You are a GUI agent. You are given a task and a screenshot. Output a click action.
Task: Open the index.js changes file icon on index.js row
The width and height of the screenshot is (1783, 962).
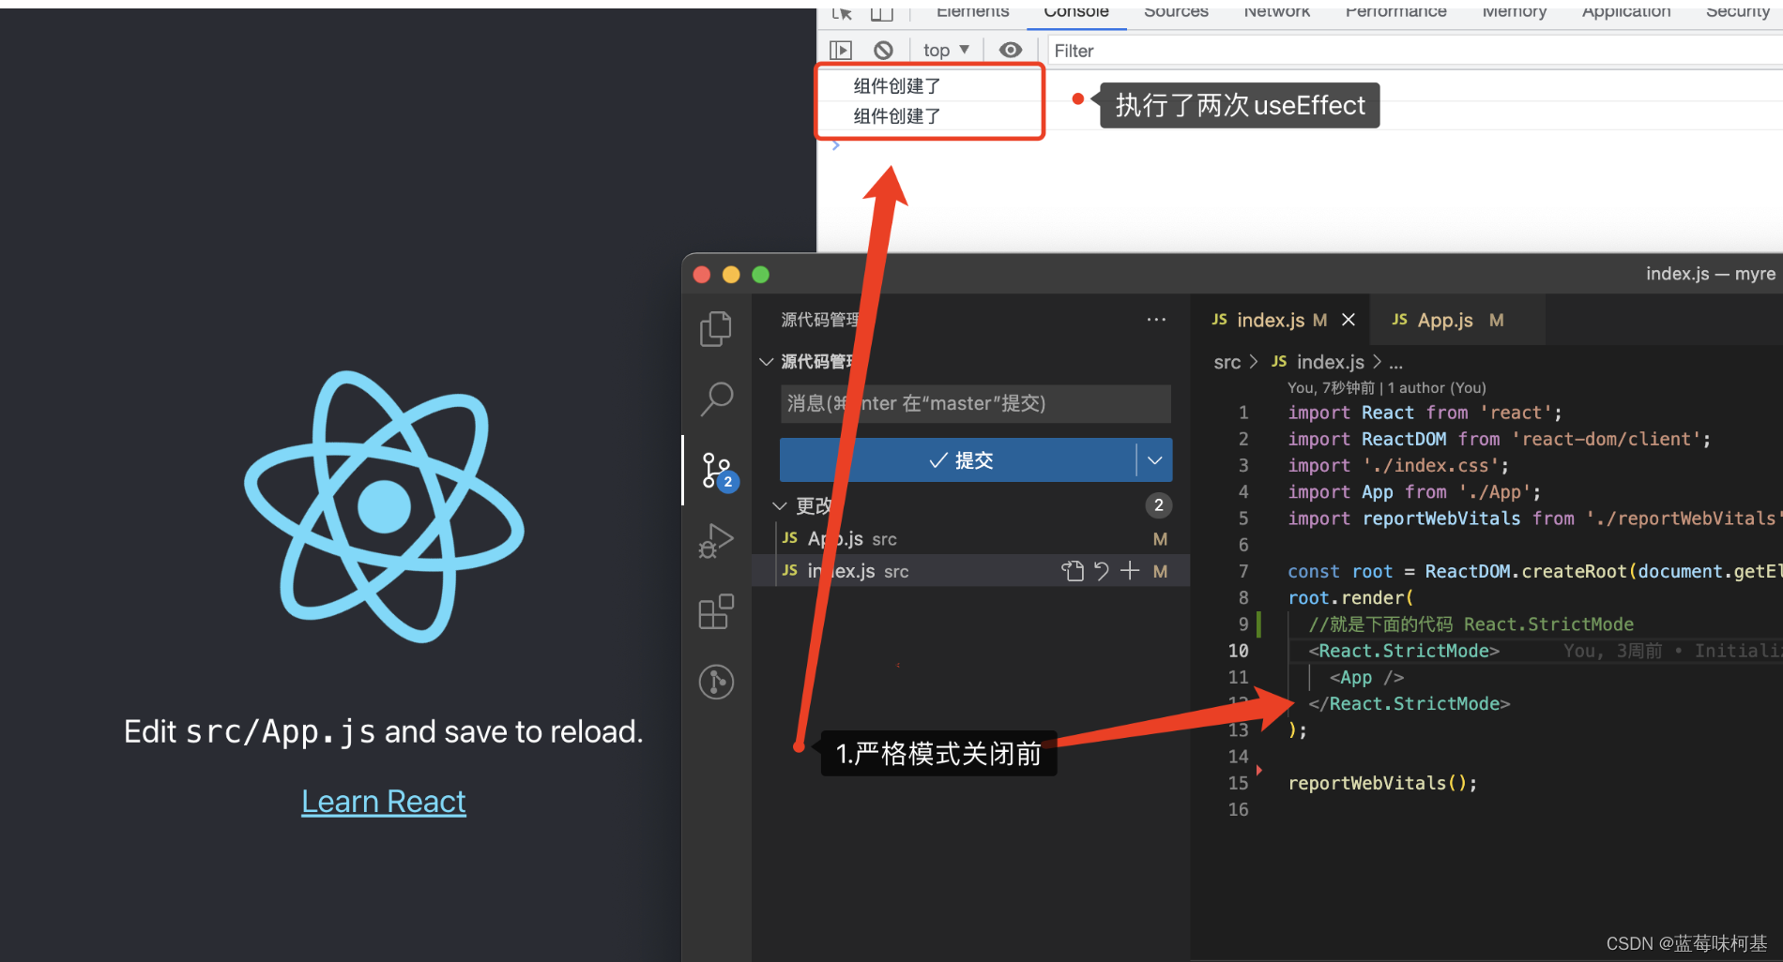[x=1073, y=570]
